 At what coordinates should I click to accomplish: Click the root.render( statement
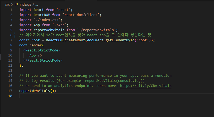32,45
